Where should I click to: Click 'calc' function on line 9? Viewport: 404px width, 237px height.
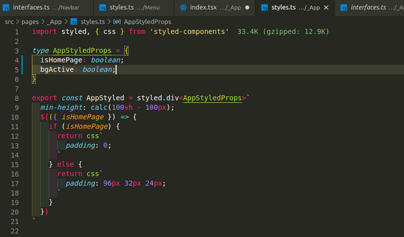click(99, 108)
